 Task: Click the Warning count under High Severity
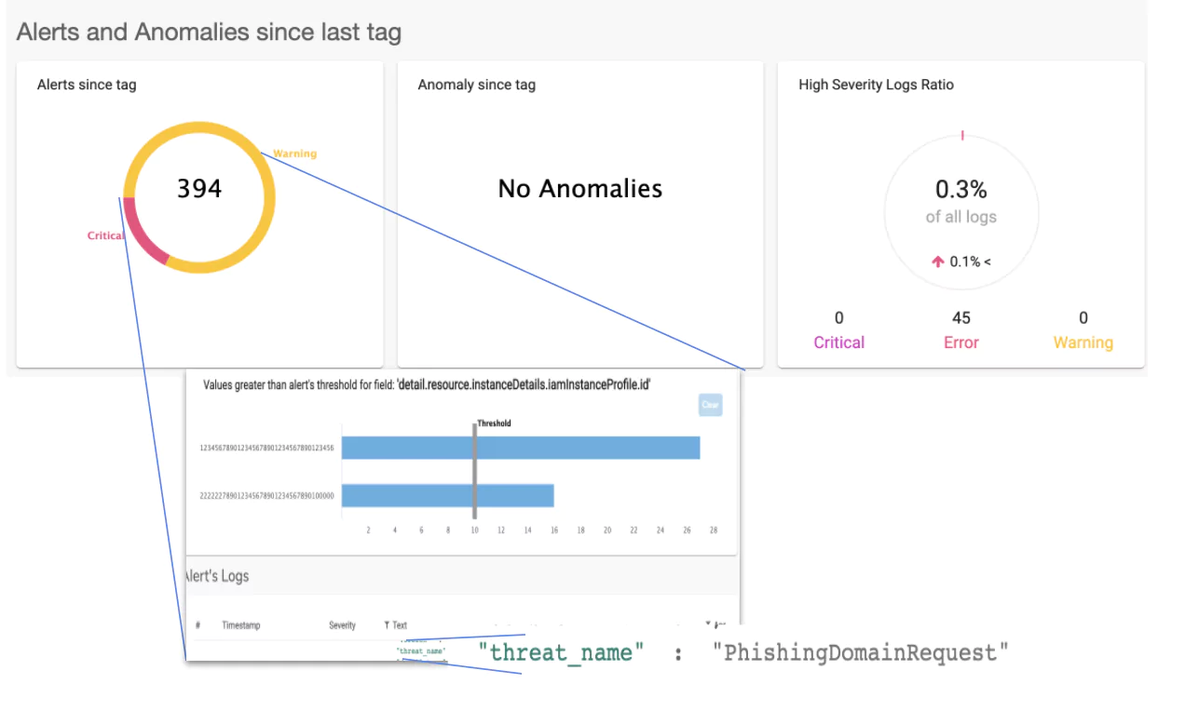1083,318
